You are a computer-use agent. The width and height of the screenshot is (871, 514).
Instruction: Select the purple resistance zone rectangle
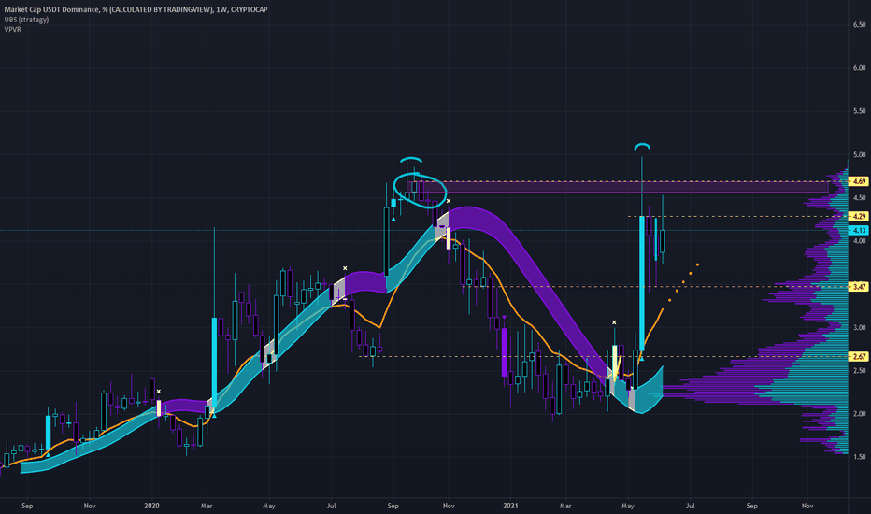pos(618,187)
